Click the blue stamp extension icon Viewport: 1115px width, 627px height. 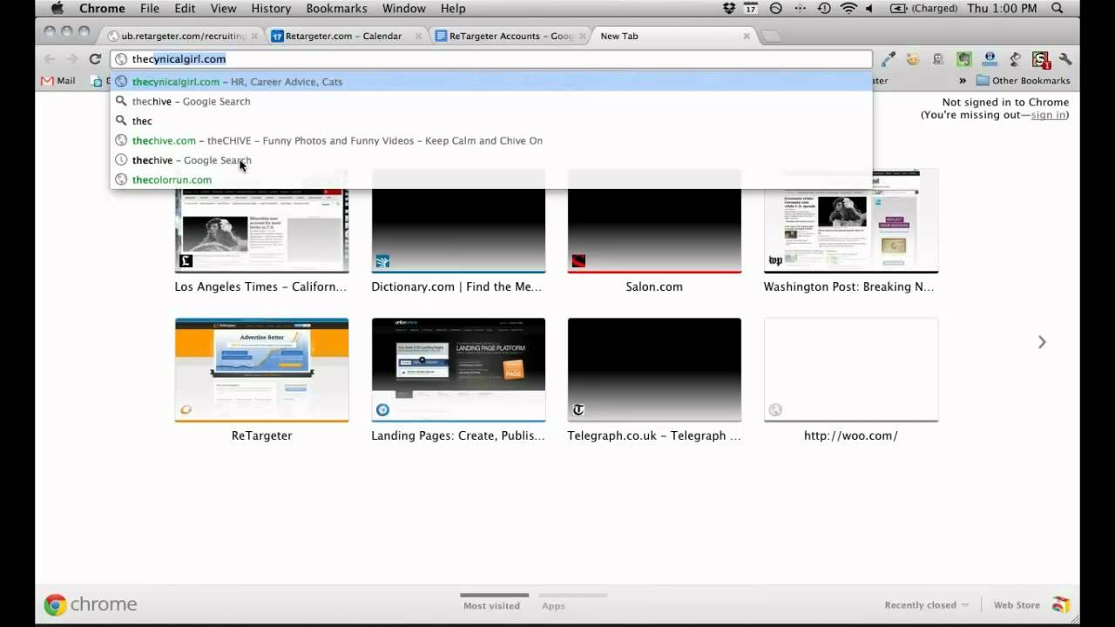tap(990, 59)
